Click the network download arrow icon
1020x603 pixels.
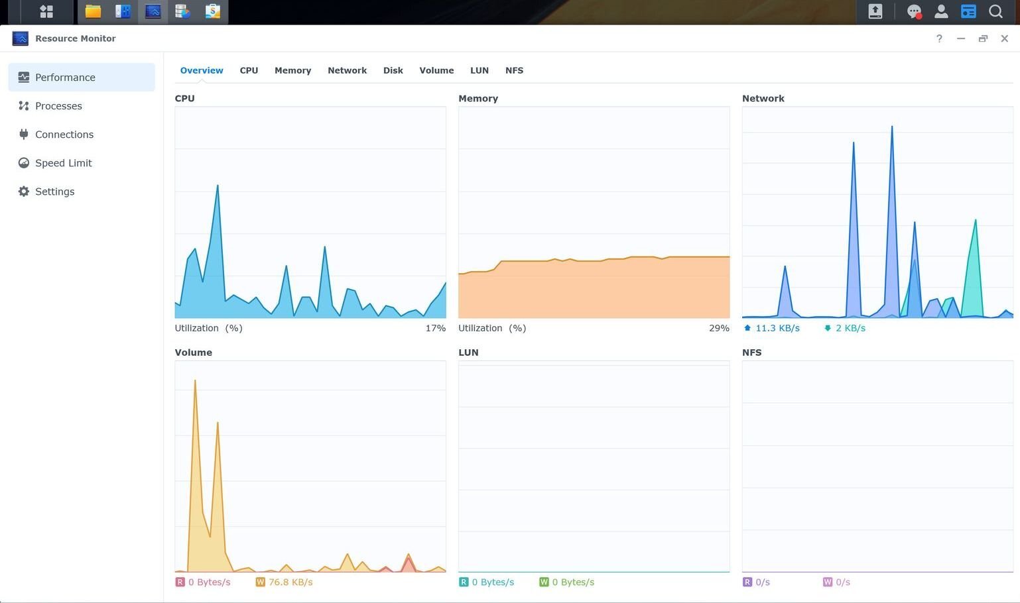[828, 328]
